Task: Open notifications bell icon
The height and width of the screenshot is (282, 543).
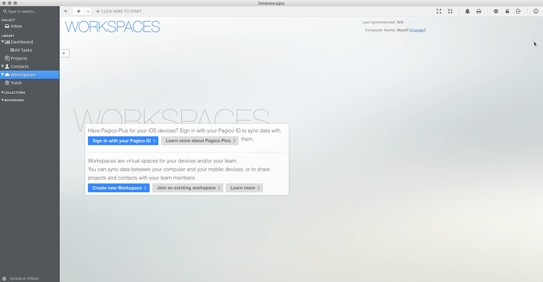Action: coord(467,11)
